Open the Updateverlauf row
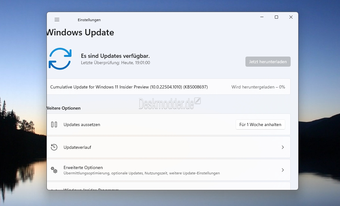This screenshot has width=340, height=206. point(169,147)
